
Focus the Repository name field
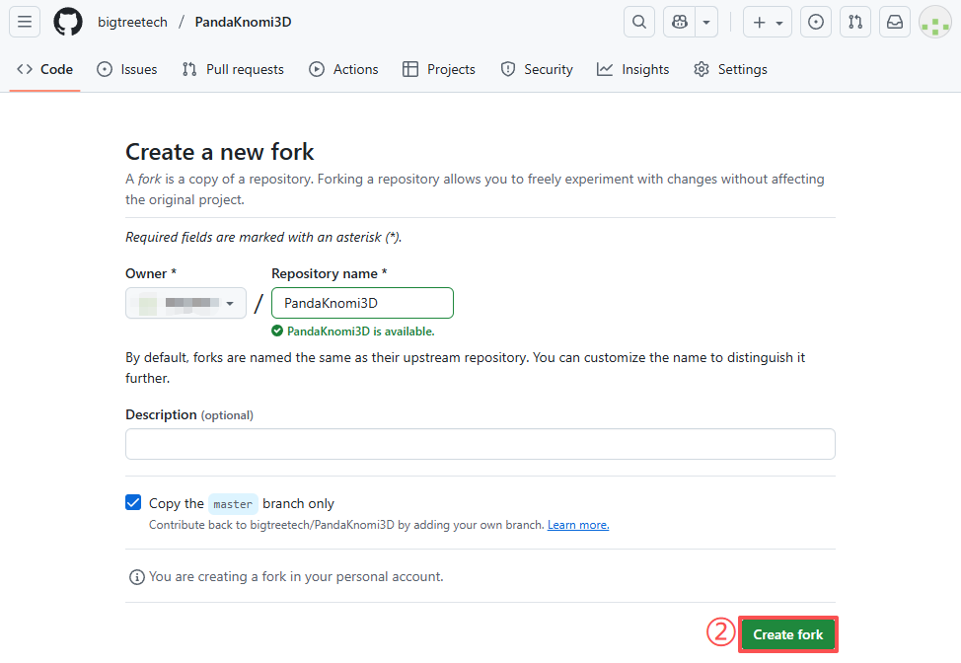pyautogui.click(x=362, y=303)
